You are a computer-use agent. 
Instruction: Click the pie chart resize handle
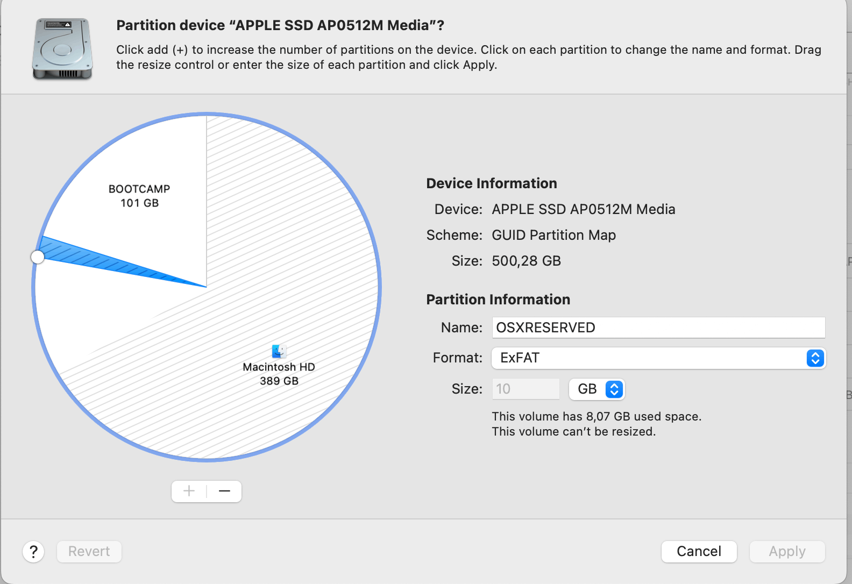(x=38, y=257)
